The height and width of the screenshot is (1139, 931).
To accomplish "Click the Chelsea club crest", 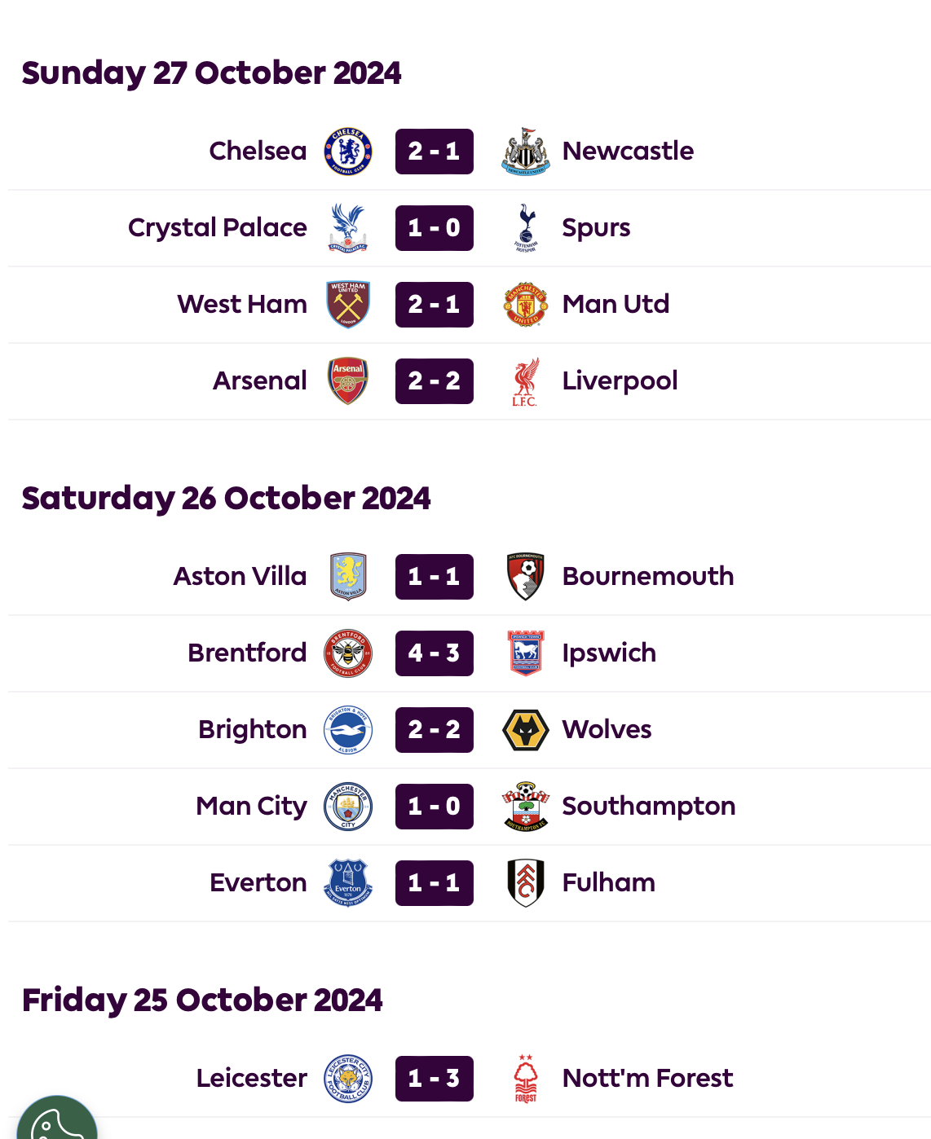I will coord(348,152).
